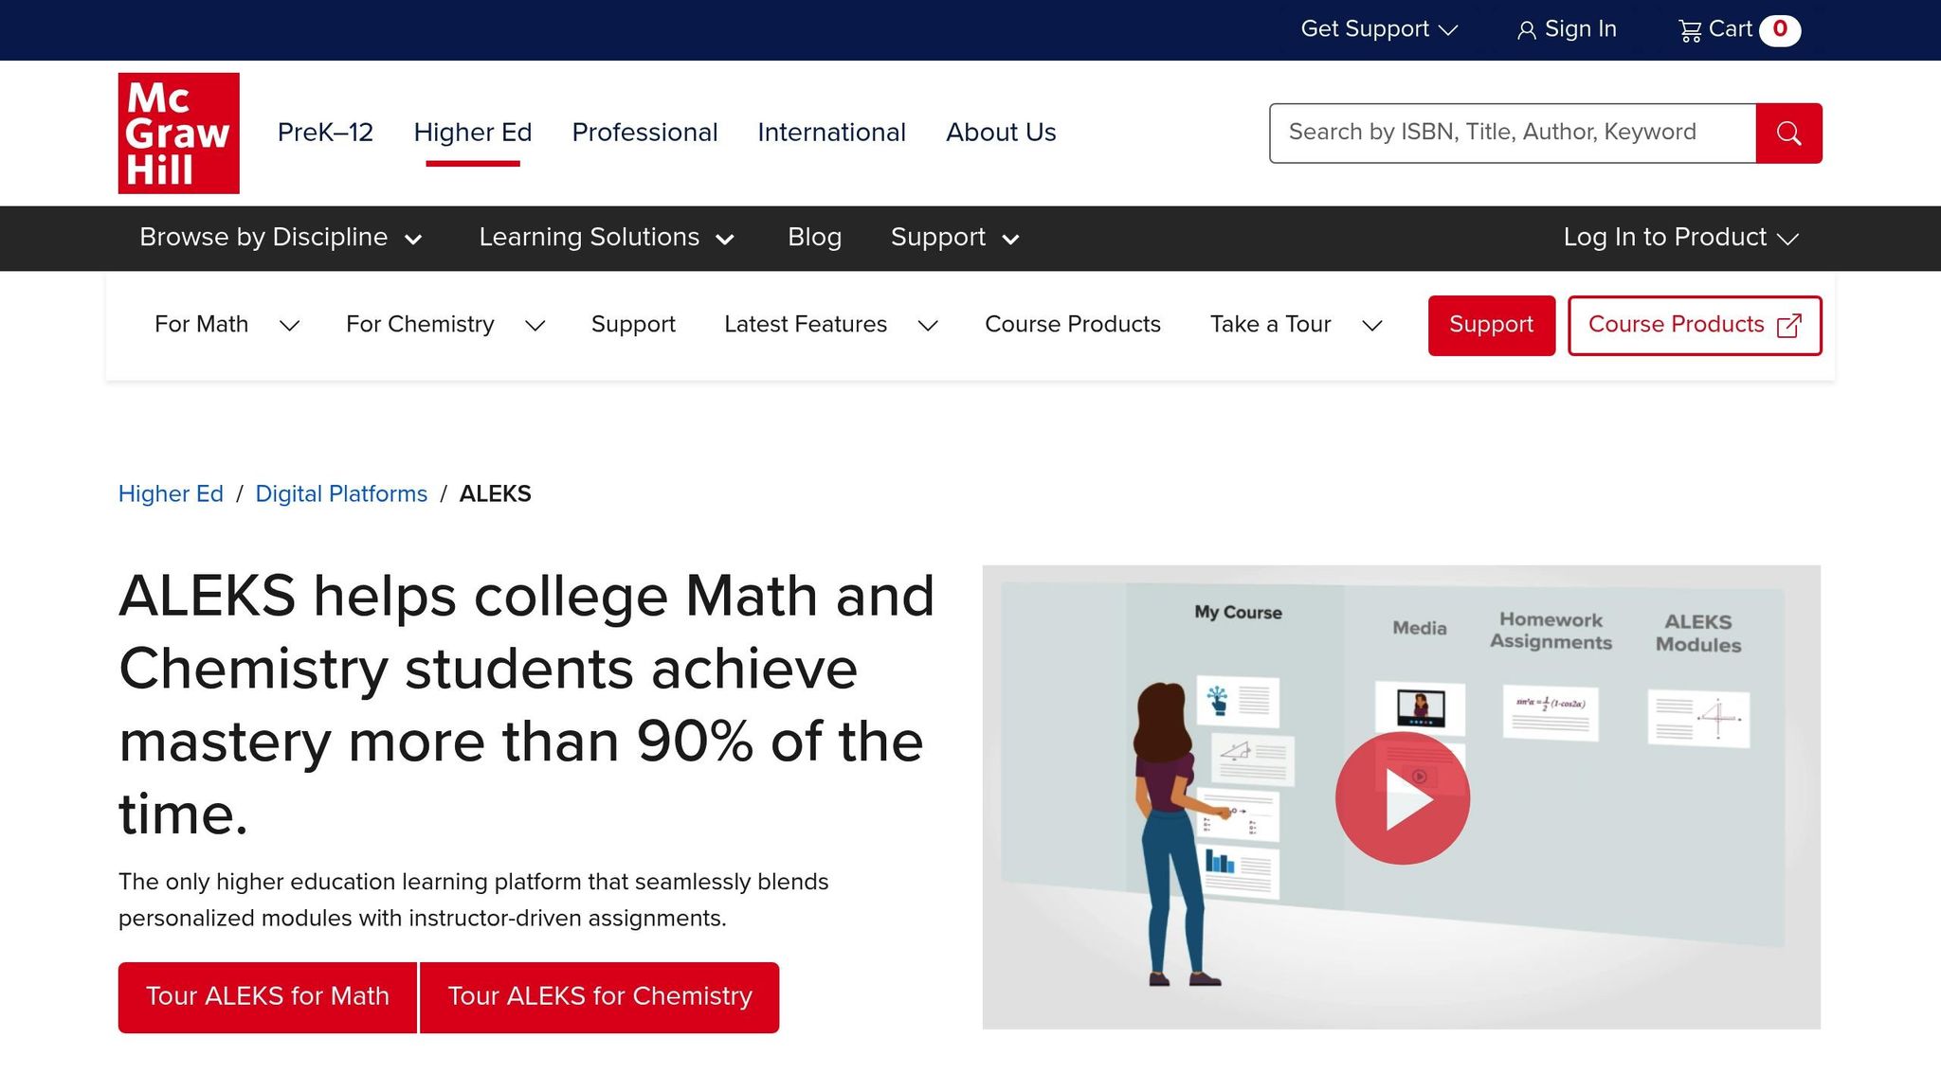Click the cart item count badge

pyautogui.click(x=1780, y=30)
